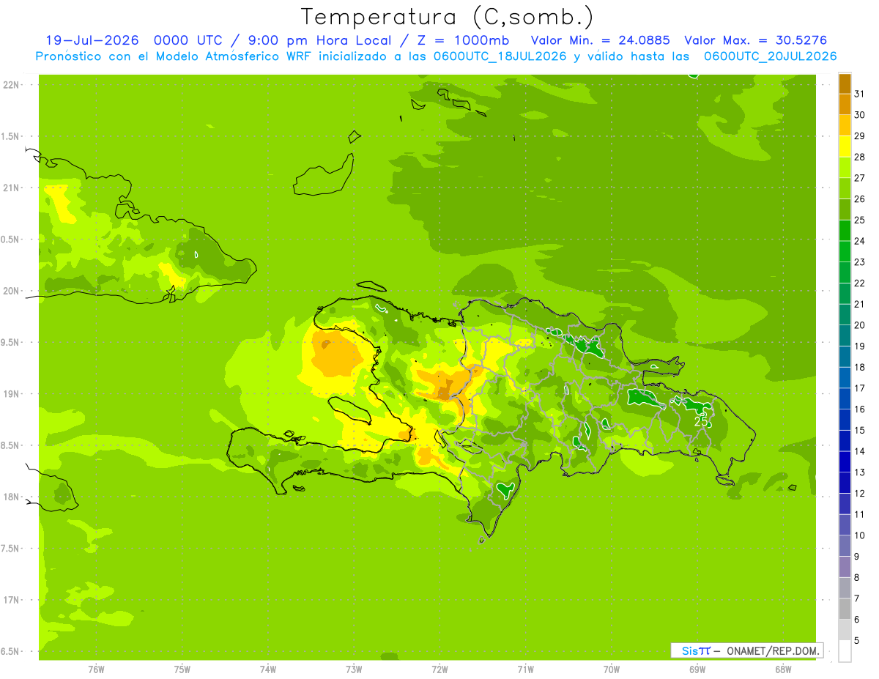Select the '71W' longitude axis label

(525, 669)
